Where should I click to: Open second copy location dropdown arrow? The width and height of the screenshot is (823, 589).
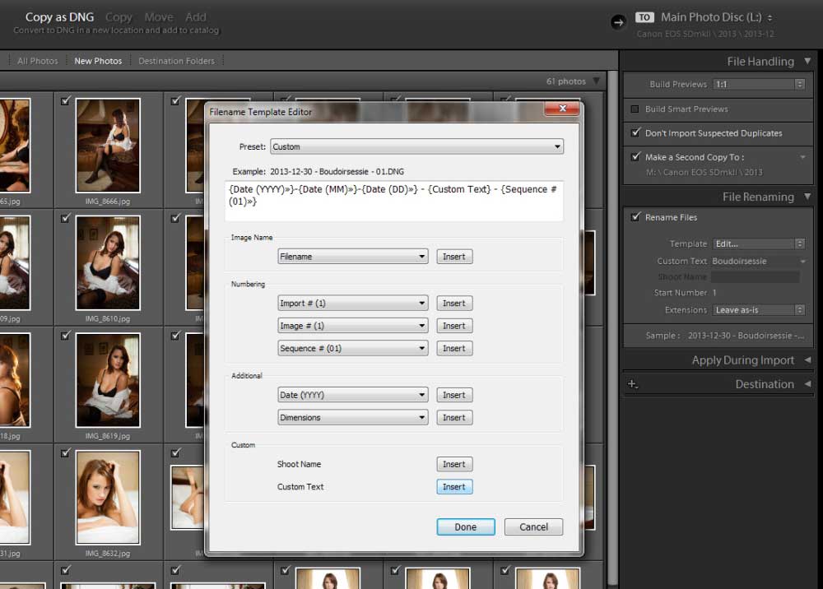[x=802, y=157]
